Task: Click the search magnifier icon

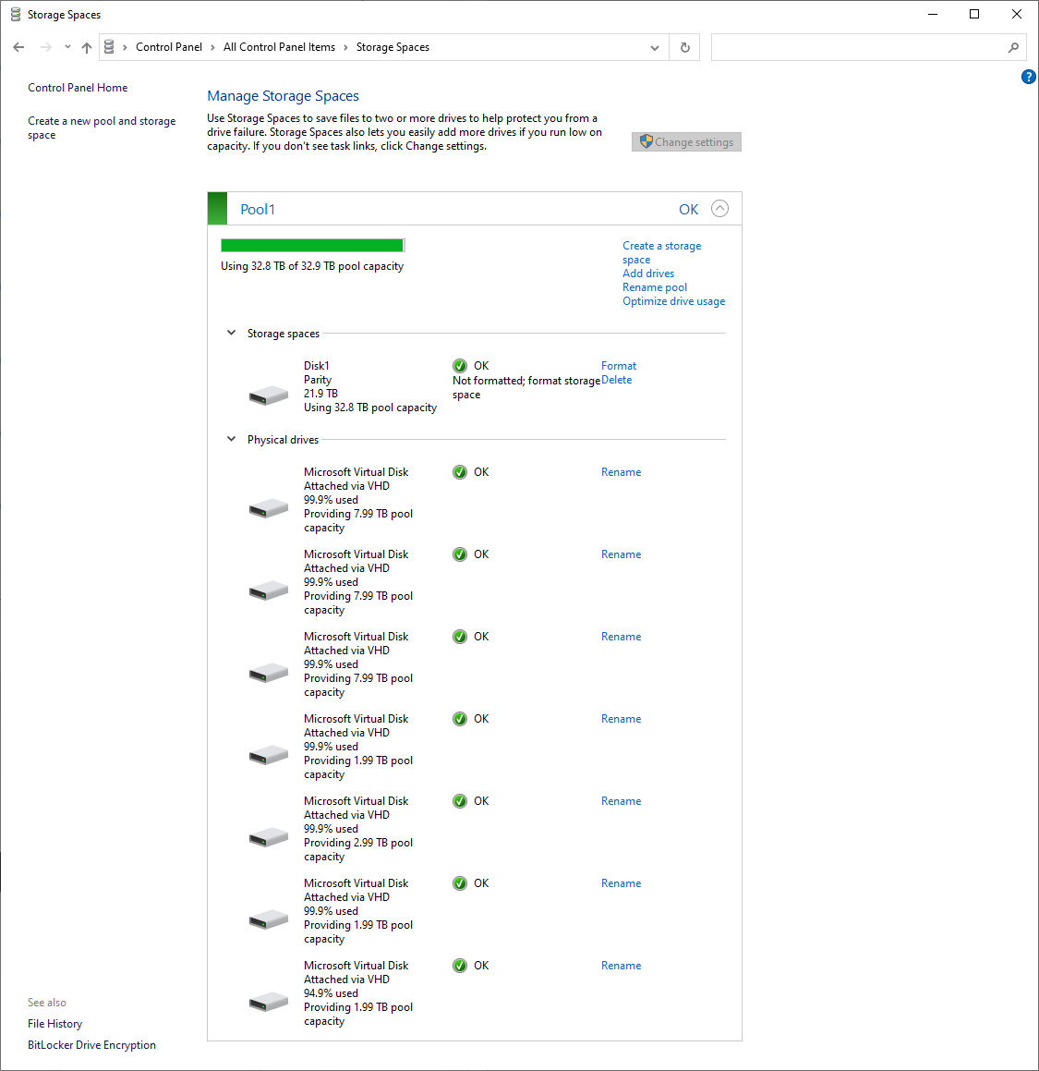Action: [x=1013, y=47]
